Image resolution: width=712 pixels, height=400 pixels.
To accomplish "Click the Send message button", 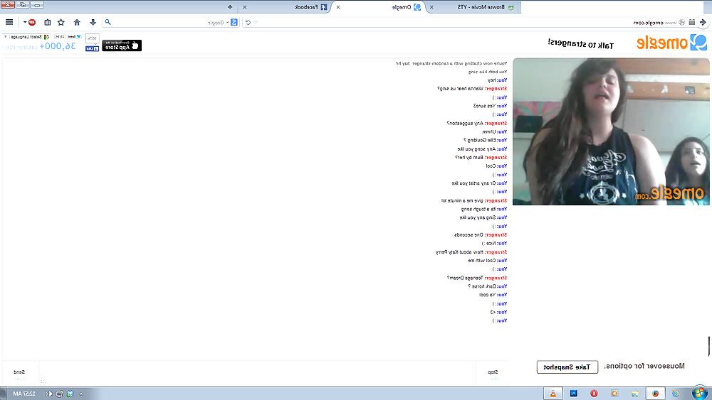I will (19, 374).
